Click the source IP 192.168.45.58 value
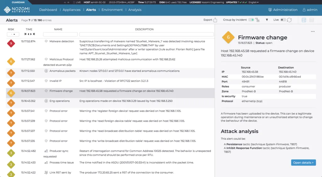Viewport: 322px width, 177px height. 250,72
